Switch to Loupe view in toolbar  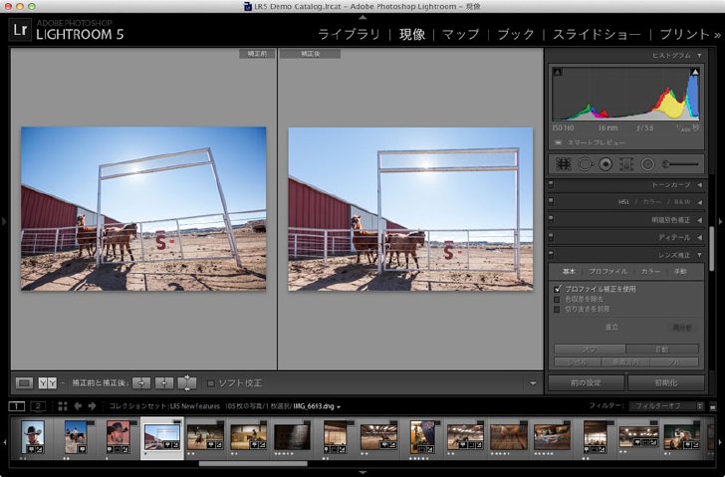point(25,382)
